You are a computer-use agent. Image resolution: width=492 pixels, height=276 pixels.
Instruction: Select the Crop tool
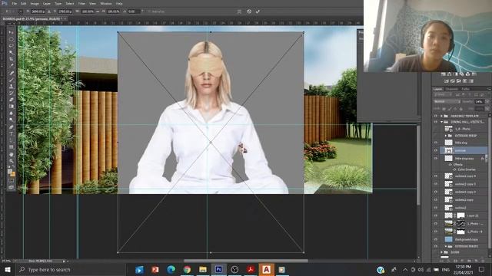[12, 59]
